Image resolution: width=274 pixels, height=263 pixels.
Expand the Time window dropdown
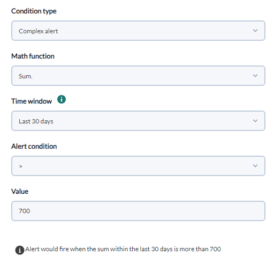click(x=138, y=121)
